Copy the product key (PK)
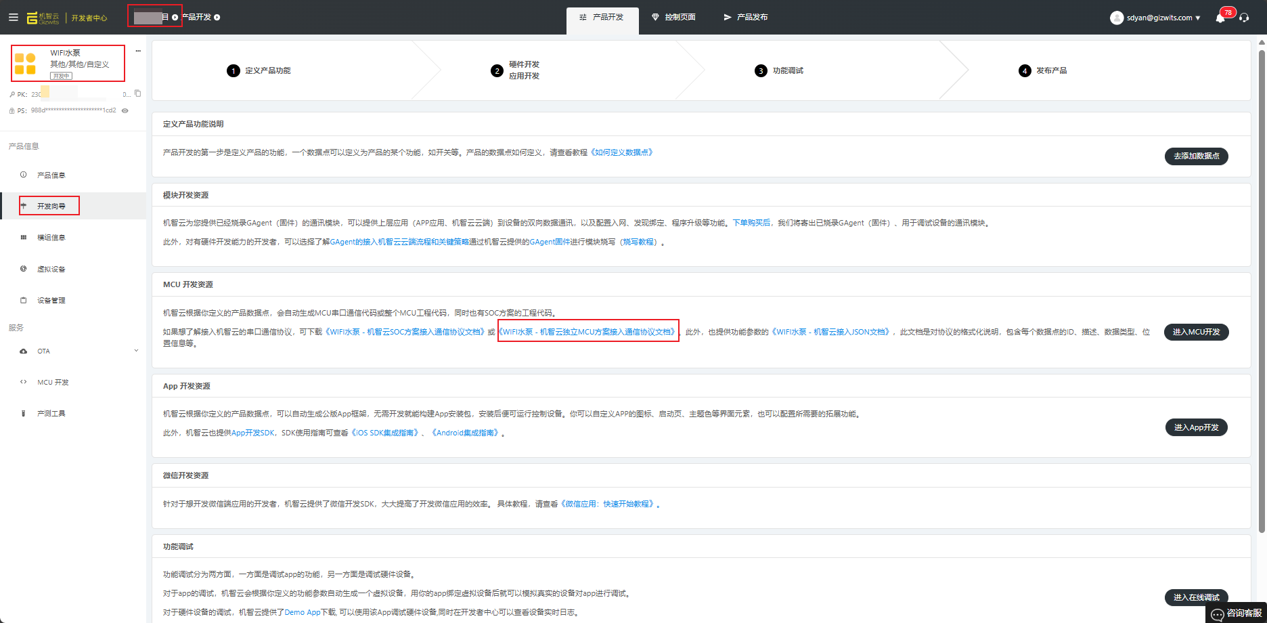The width and height of the screenshot is (1267, 623). tap(138, 93)
